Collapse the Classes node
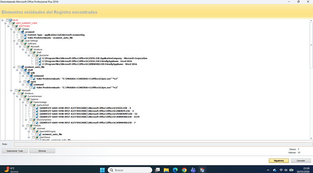Viewport: 313px width, 173px height. (x=11, y=29)
